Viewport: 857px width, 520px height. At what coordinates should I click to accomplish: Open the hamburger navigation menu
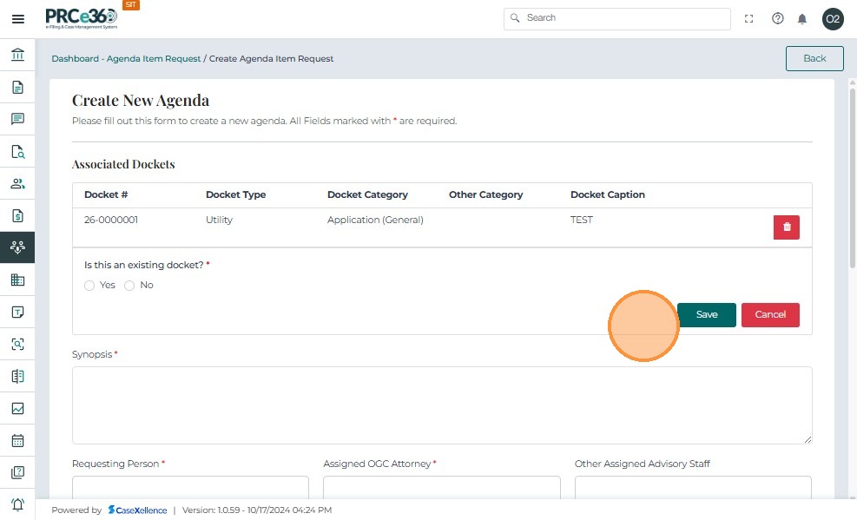17,19
